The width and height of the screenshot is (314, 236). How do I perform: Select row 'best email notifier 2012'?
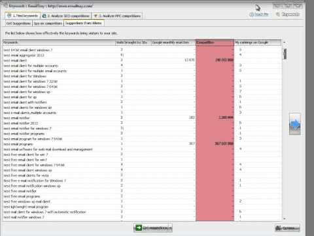tap(142, 123)
